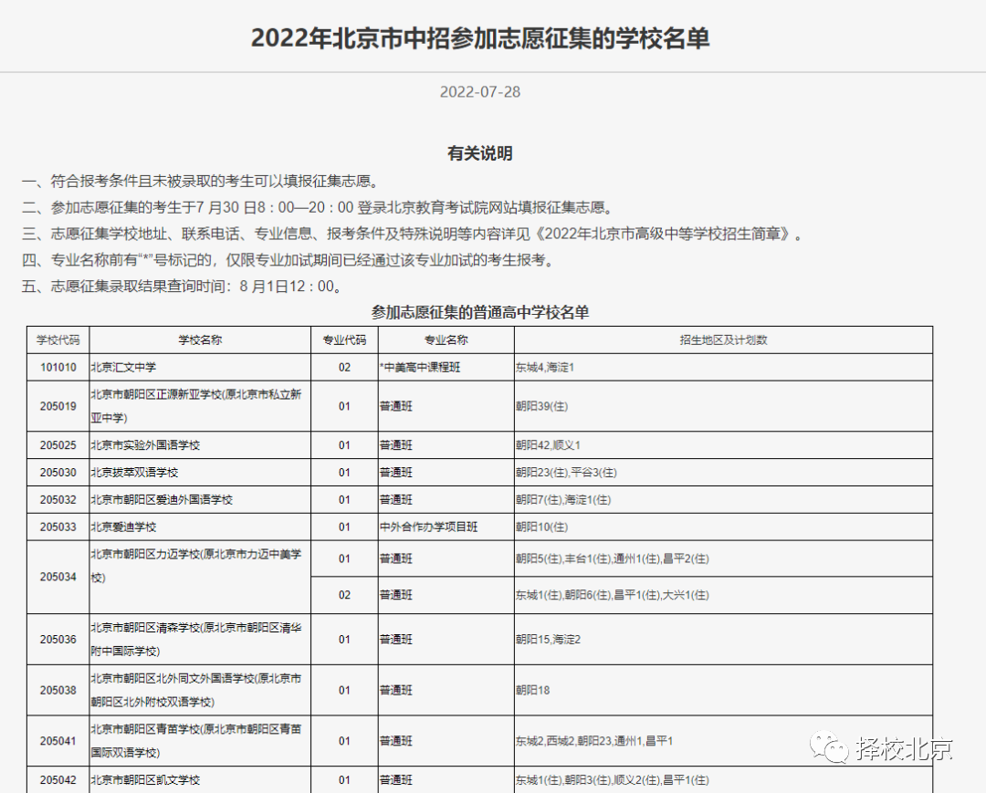This screenshot has width=986, height=793.
Task: Click the 有关说明 heading
Action: click(x=480, y=153)
